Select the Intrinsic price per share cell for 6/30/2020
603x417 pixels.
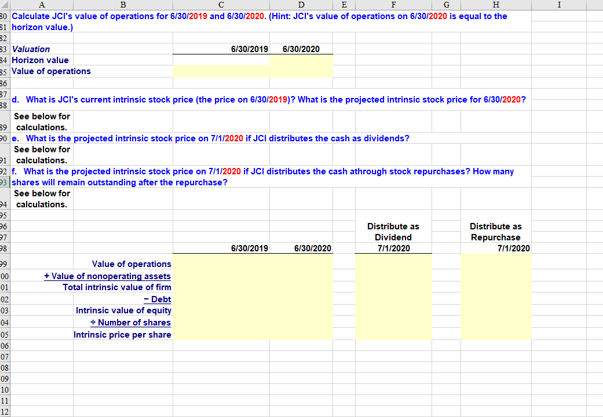pyautogui.click(x=301, y=334)
